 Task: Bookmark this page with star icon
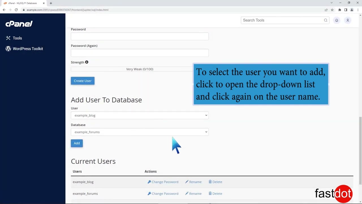click(332, 10)
